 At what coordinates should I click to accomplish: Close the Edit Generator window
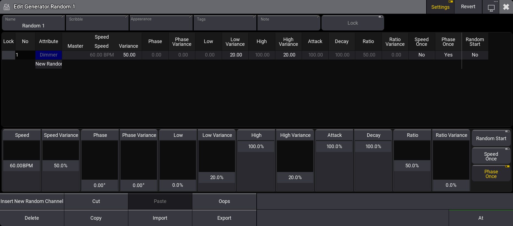tap(506, 7)
